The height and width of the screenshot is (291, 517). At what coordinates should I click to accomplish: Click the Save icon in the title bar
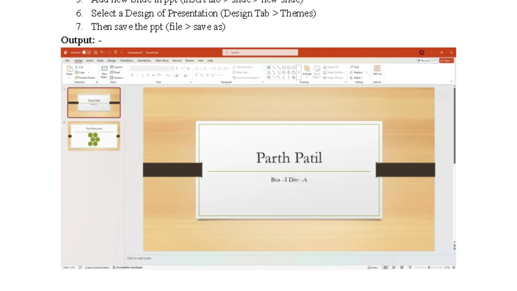(x=95, y=53)
